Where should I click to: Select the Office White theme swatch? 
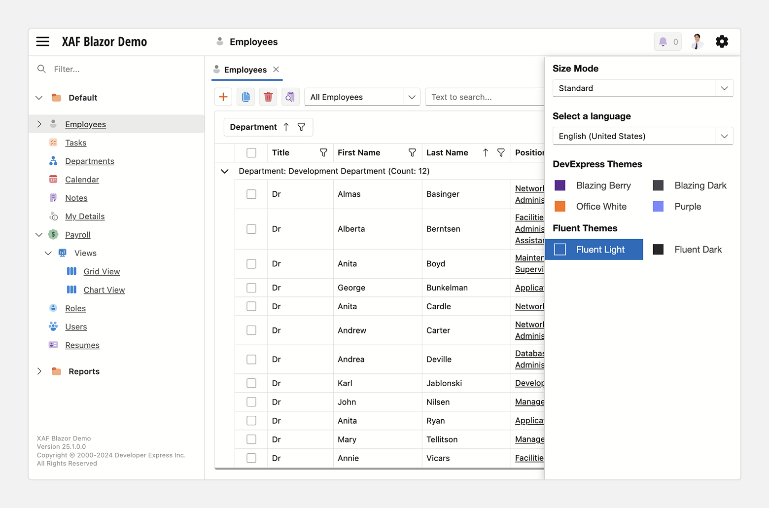click(x=560, y=206)
